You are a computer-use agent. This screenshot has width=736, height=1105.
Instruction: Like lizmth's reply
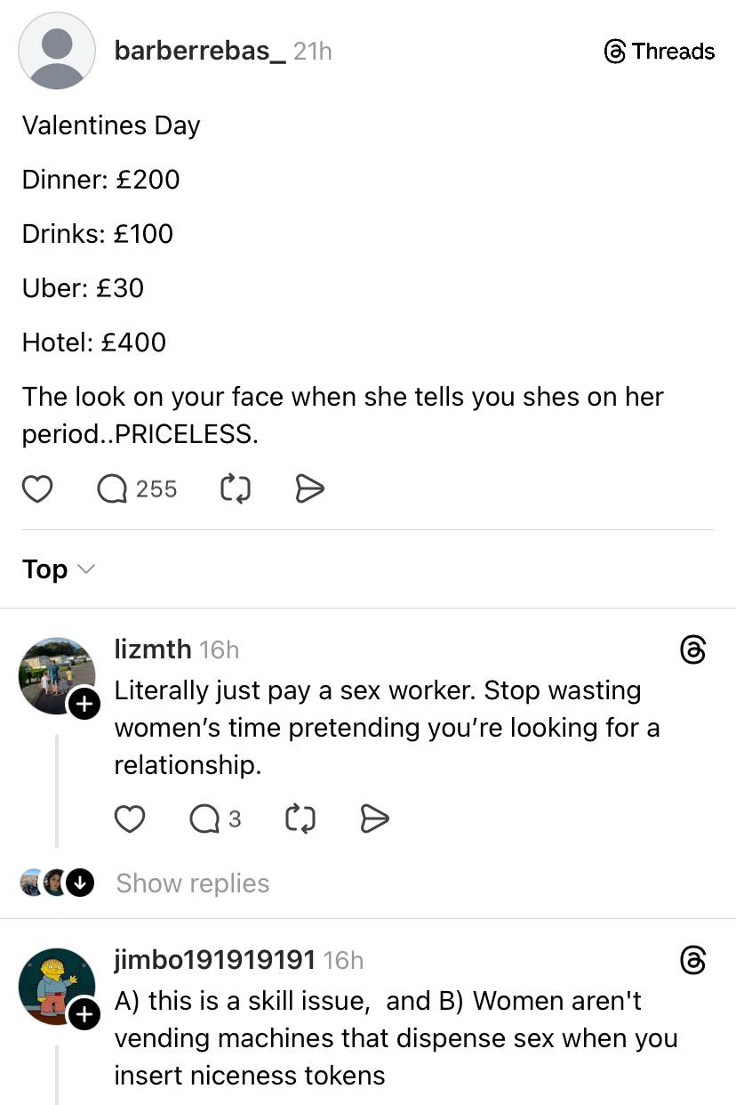(x=130, y=819)
